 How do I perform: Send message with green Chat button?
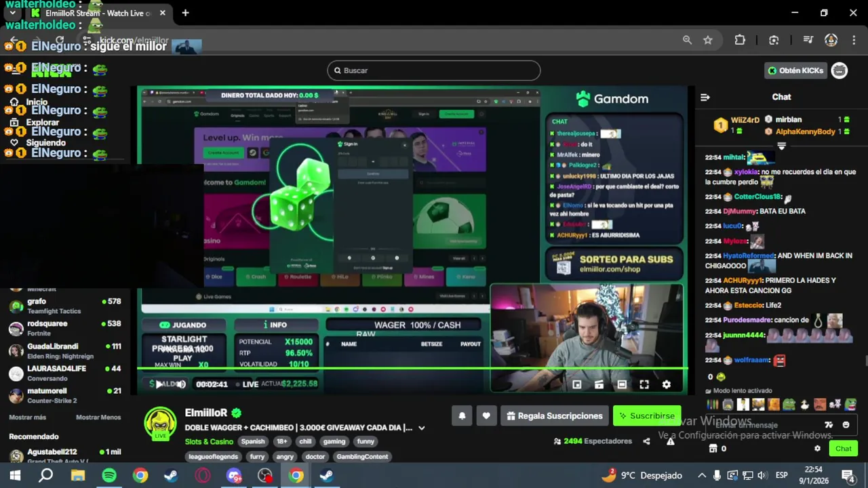pos(844,449)
